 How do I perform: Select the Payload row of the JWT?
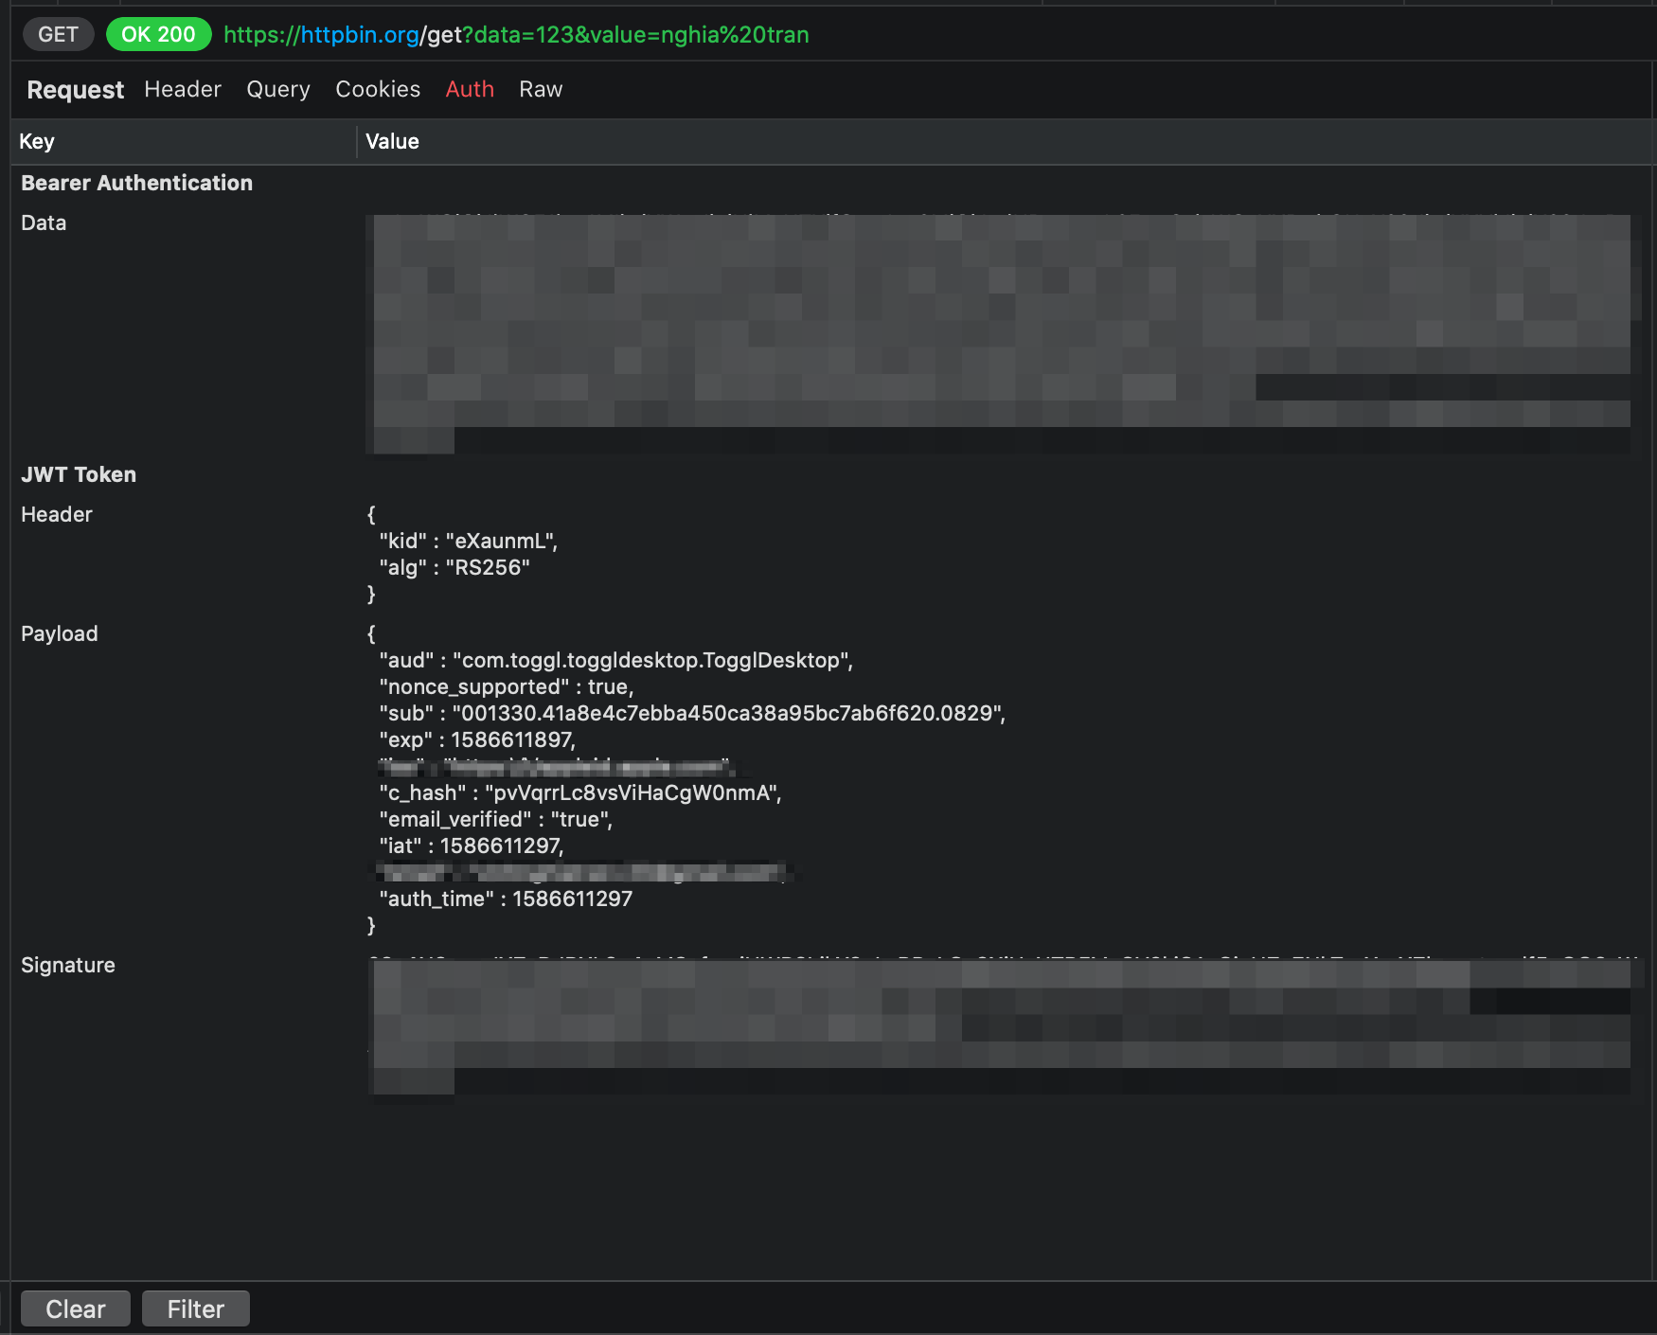59,632
